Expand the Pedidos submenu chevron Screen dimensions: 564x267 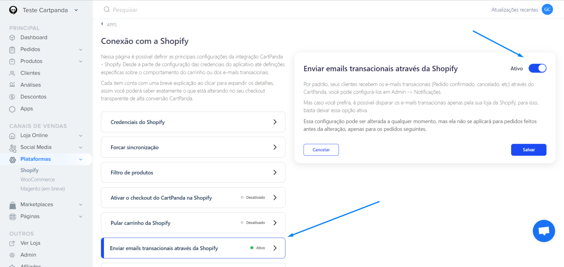click(x=80, y=50)
